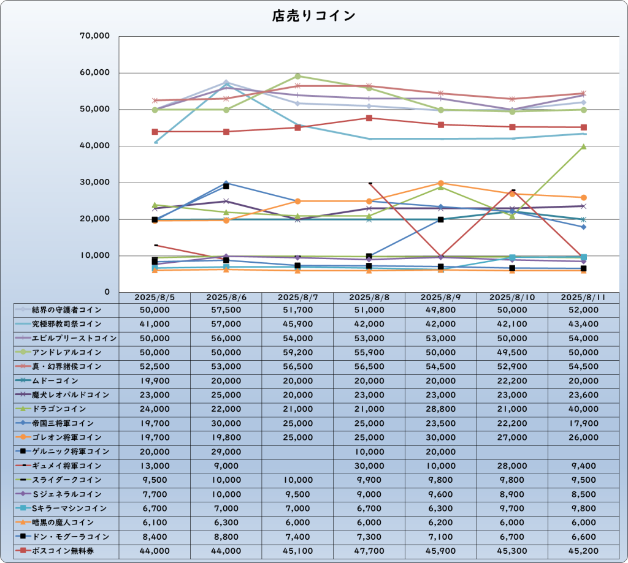The width and height of the screenshot is (628, 563).
Task: Select the 2025/8/8 column header
Action: tap(369, 298)
